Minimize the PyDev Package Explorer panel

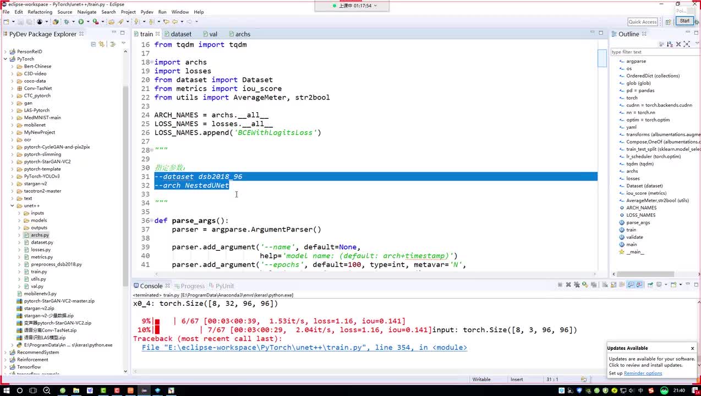[114, 32]
